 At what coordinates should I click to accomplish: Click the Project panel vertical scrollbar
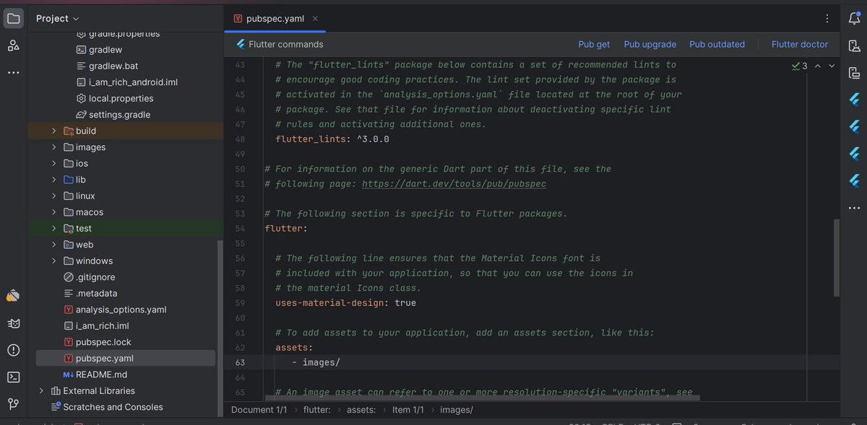[x=220, y=328]
